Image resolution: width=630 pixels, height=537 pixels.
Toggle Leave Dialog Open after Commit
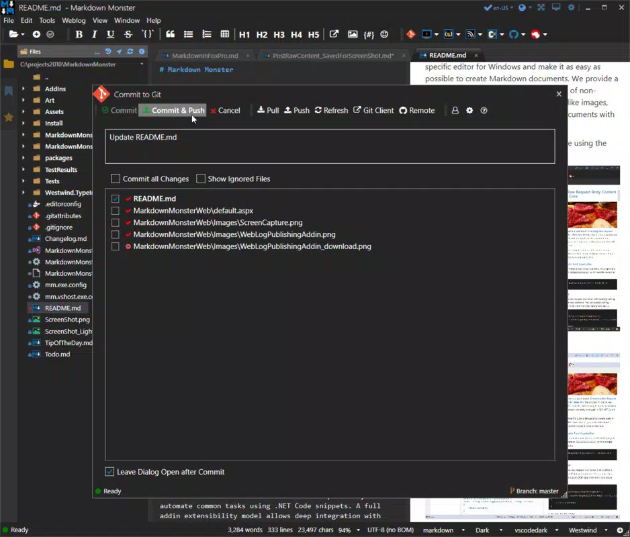pos(109,472)
